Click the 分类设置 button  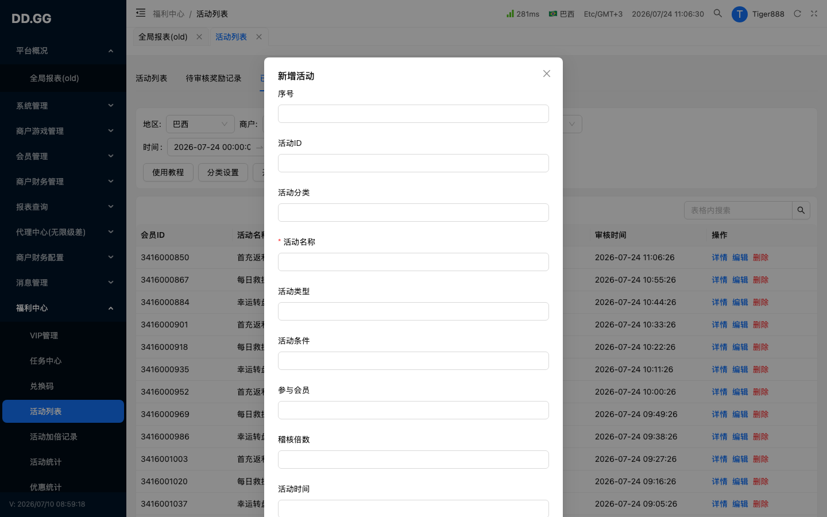[223, 172]
